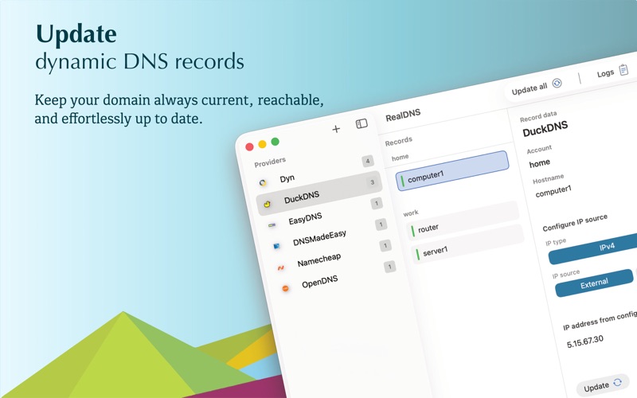This screenshot has width=637, height=398.
Task: Click the EasyDNS count badge
Action: click(377, 203)
